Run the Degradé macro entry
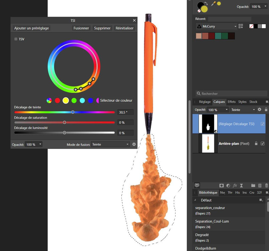Screen dimensions: 269x251 click(x=229, y=238)
